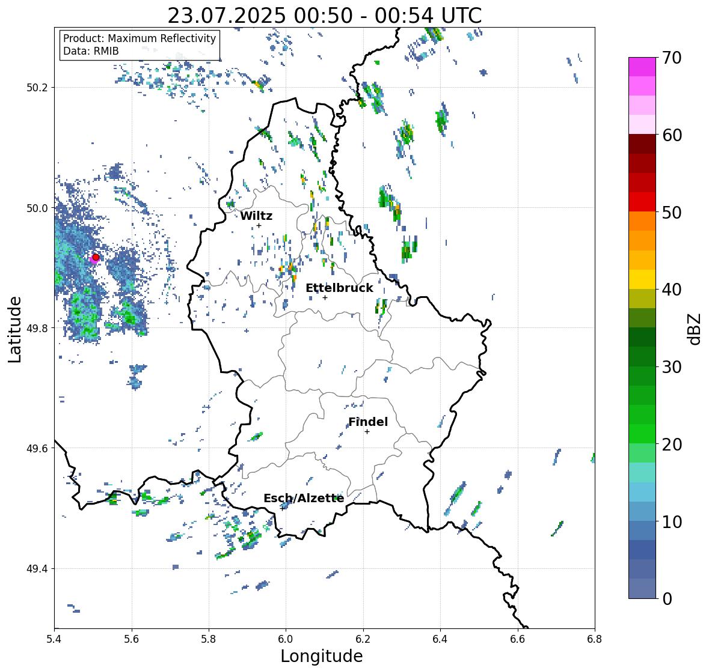Screen dimensions: 709x671
Task: Select the Findel station label
Action: pos(368,422)
